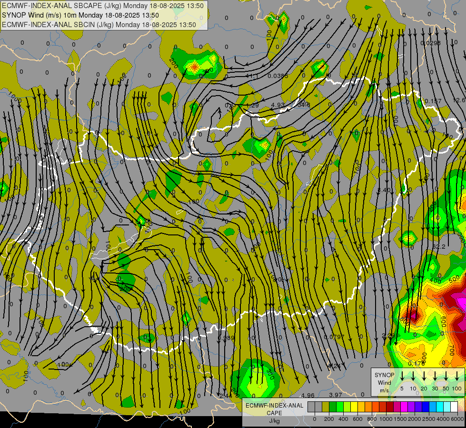Click the 4000 tick label on CAPE scale
Image resolution: width=466 pixels, height=428 pixels.
point(443,419)
